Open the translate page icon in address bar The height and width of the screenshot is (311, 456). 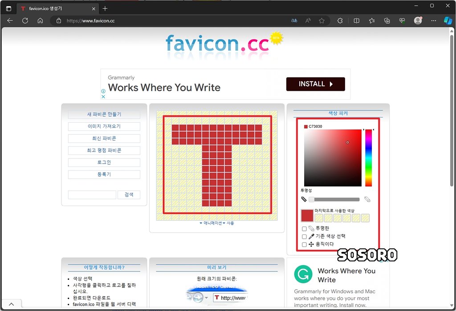[294, 20]
